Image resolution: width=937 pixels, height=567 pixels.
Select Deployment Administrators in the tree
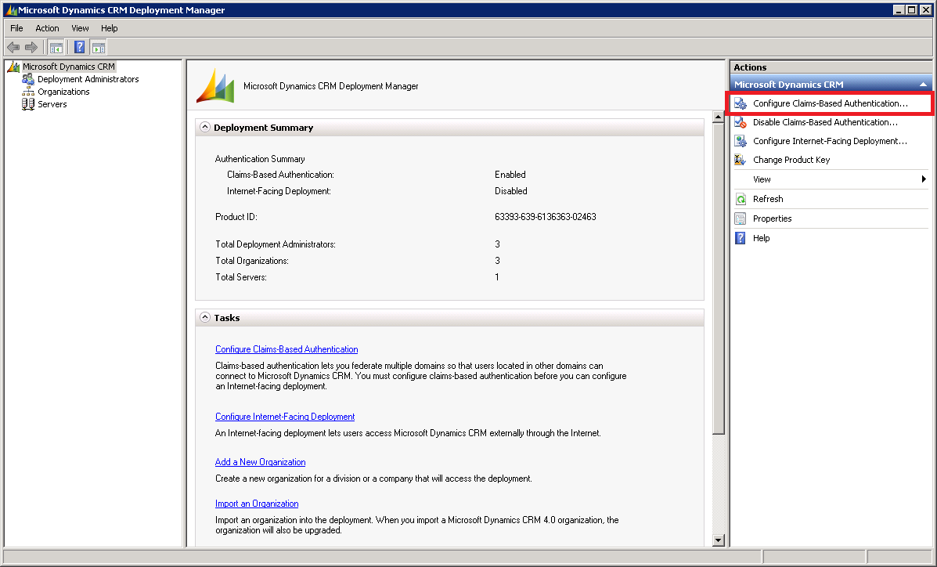(88, 79)
